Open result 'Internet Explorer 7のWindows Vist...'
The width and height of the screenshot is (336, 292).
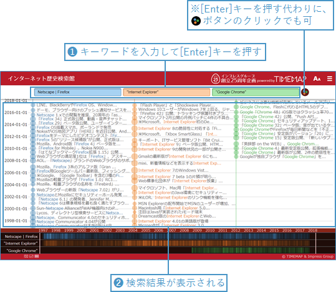[x=173, y=170]
